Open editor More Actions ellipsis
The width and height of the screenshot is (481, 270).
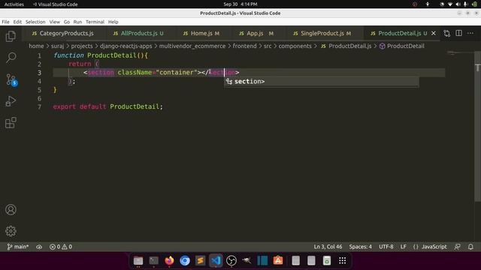(x=470, y=33)
